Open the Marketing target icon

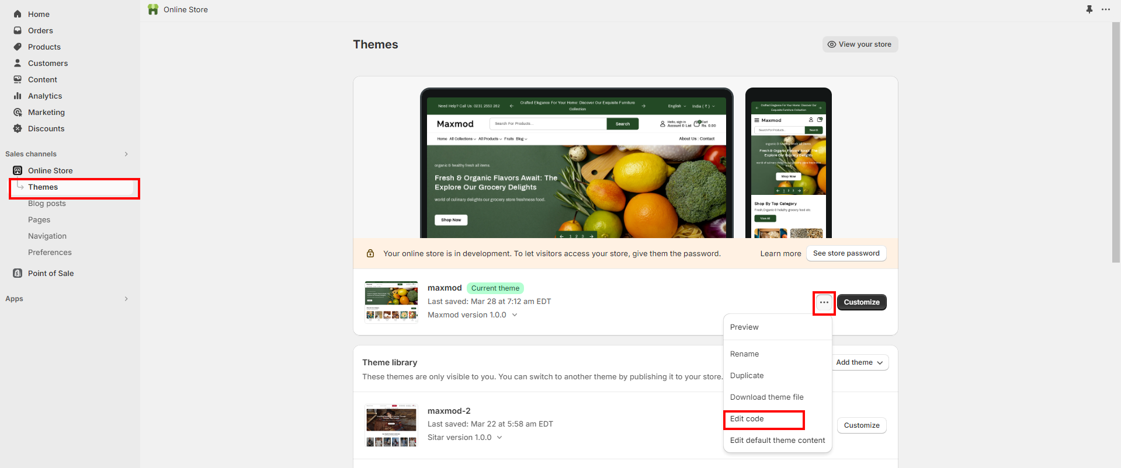[x=18, y=112]
